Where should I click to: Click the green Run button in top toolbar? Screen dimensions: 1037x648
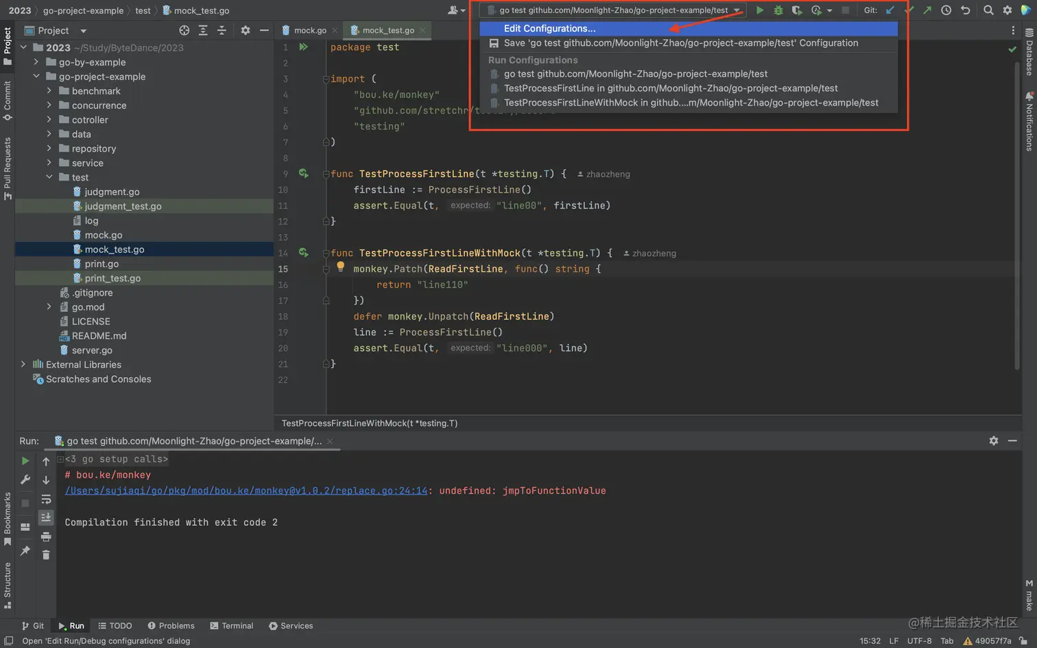coord(759,10)
